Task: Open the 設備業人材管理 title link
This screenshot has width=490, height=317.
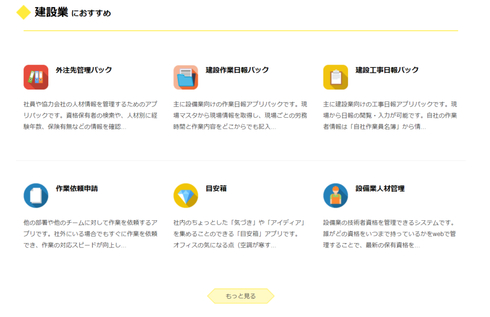Action: 379,188
